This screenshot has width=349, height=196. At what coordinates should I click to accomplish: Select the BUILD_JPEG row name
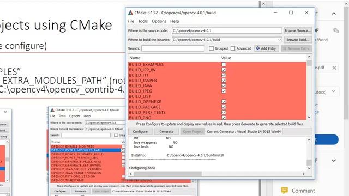coord(140,91)
